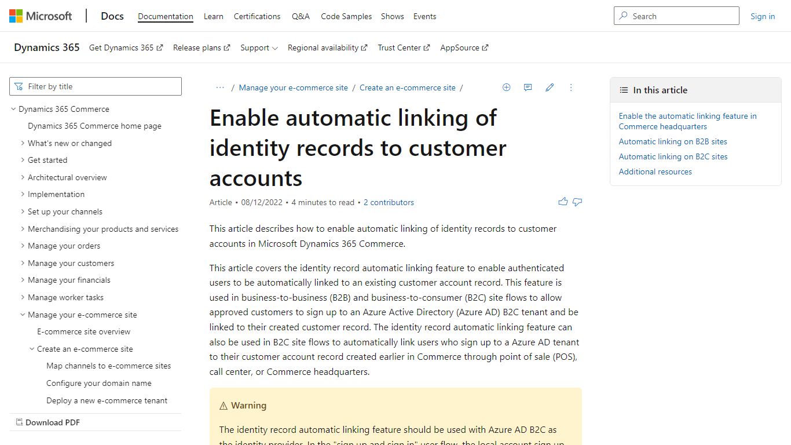The height and width of the screenshot is (445, 791).
Task: Open Deploy a new e-commerce tenant
Action: (107, 400)
